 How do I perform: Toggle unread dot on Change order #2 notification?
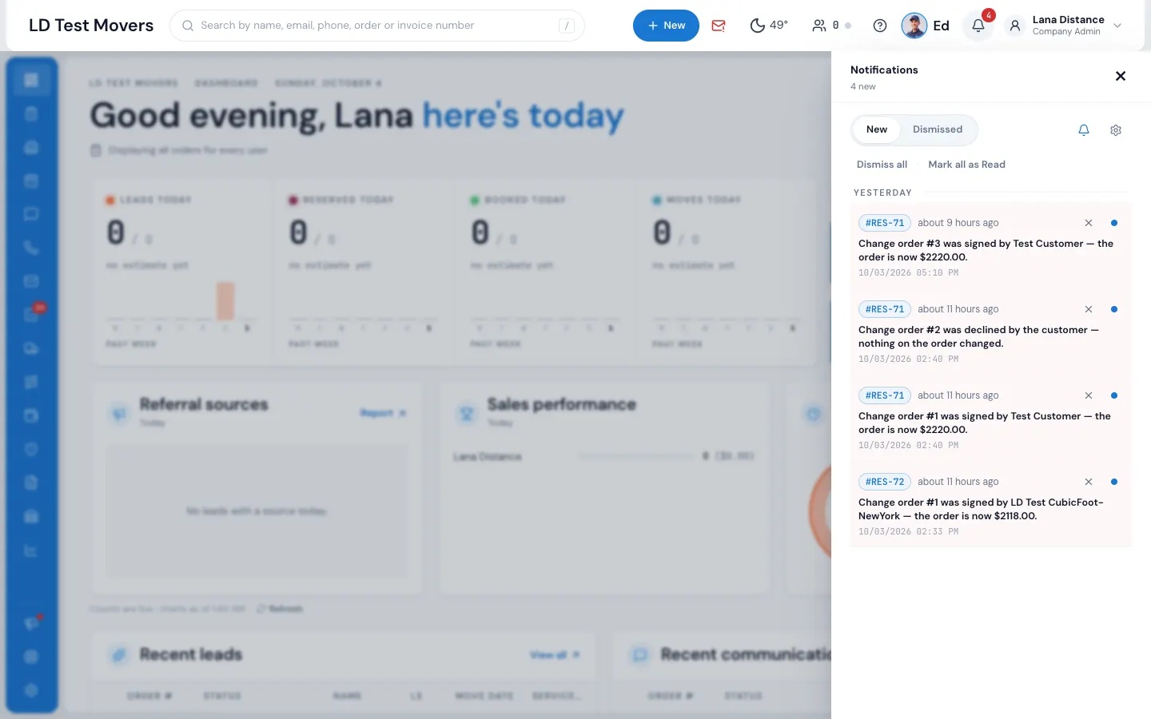tap(1114, 309)
